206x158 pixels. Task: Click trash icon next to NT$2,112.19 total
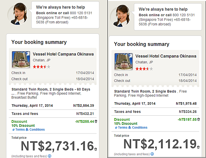point(198,147)
